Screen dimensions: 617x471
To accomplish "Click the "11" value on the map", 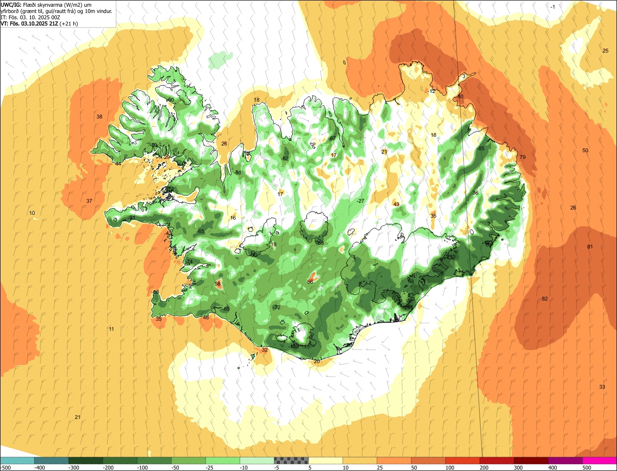I will [111, 329].
